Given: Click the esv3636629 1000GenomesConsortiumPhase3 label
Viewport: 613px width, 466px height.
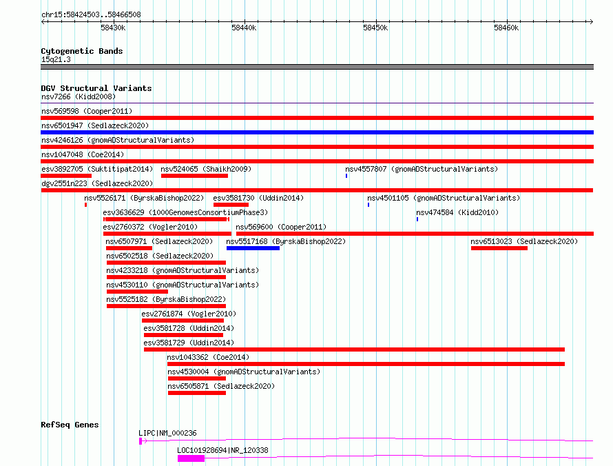Looking at the screenshot, I should (185, 212).
